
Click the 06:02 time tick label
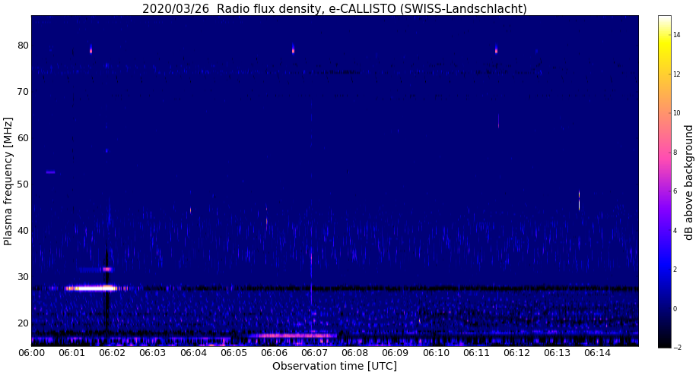tap(113, 353)
